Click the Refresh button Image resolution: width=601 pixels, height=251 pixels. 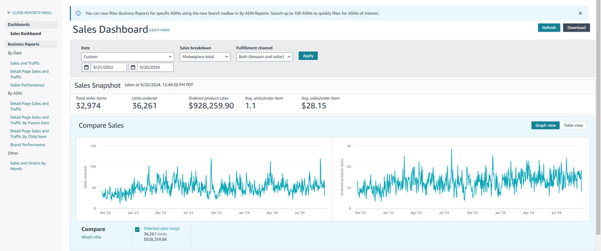[549, 28]
